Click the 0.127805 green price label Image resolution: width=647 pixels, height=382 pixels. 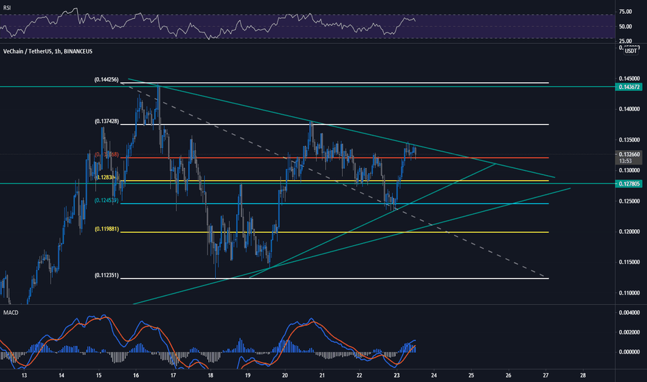629,183
